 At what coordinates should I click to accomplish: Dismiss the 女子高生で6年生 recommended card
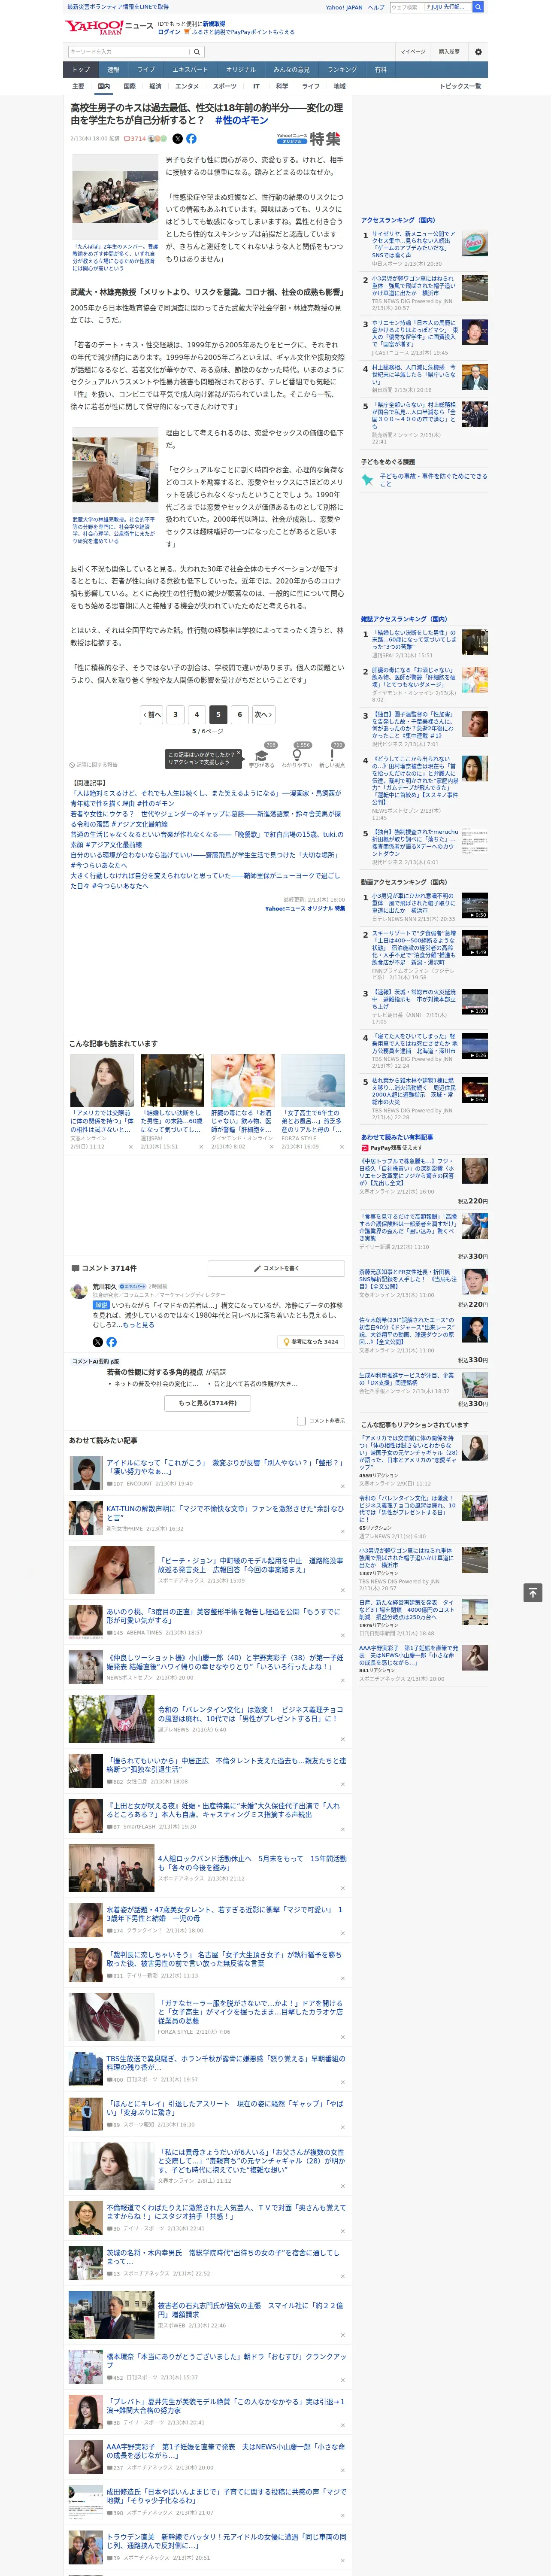342,1147
